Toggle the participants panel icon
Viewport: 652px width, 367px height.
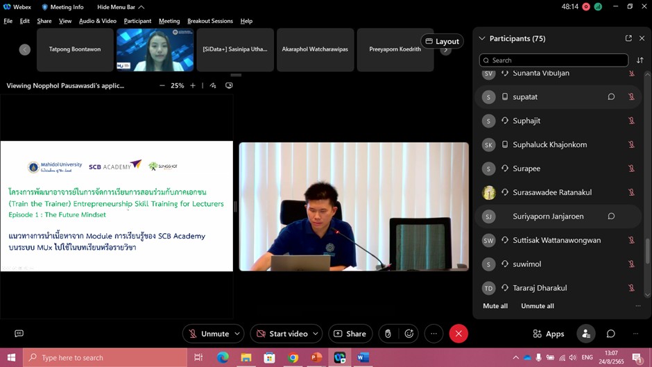click(586, 334)
